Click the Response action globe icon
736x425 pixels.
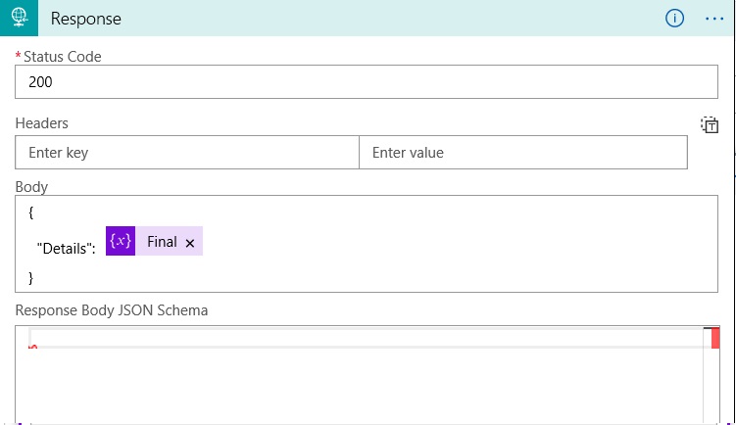tap(19, 18)
